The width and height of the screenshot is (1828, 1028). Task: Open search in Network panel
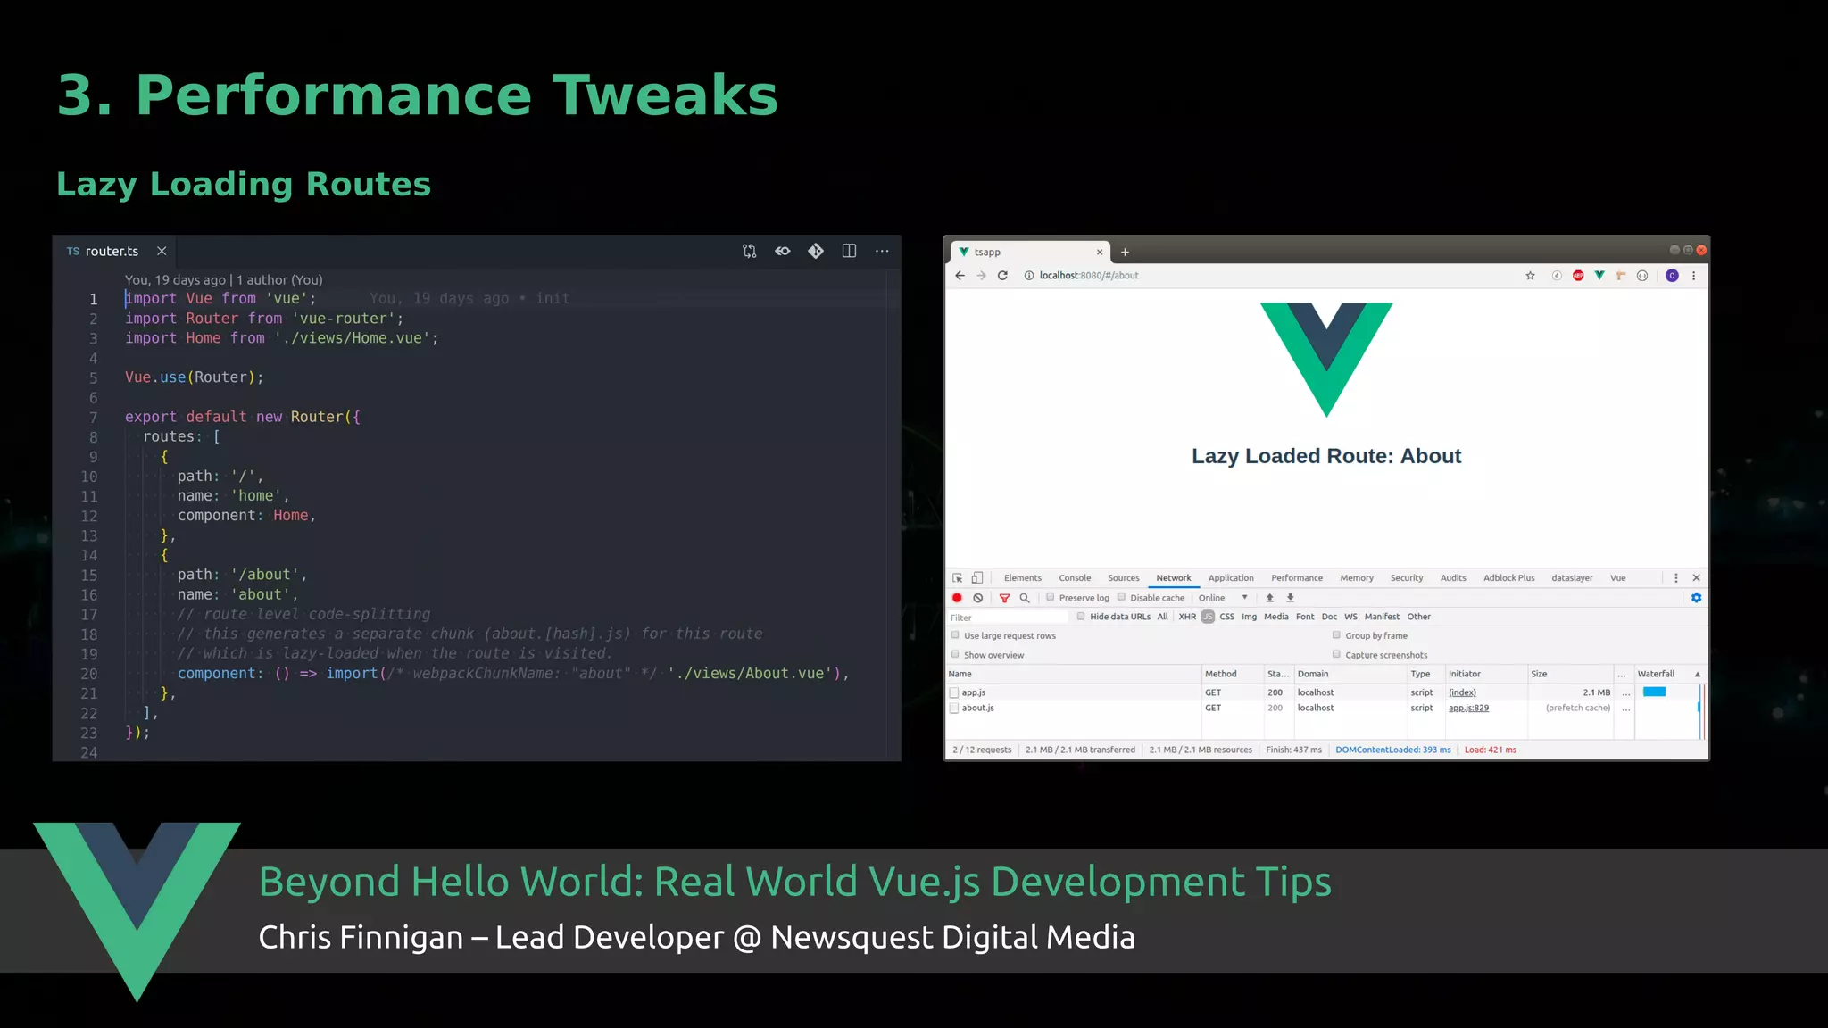click(x=1025, y=598)
